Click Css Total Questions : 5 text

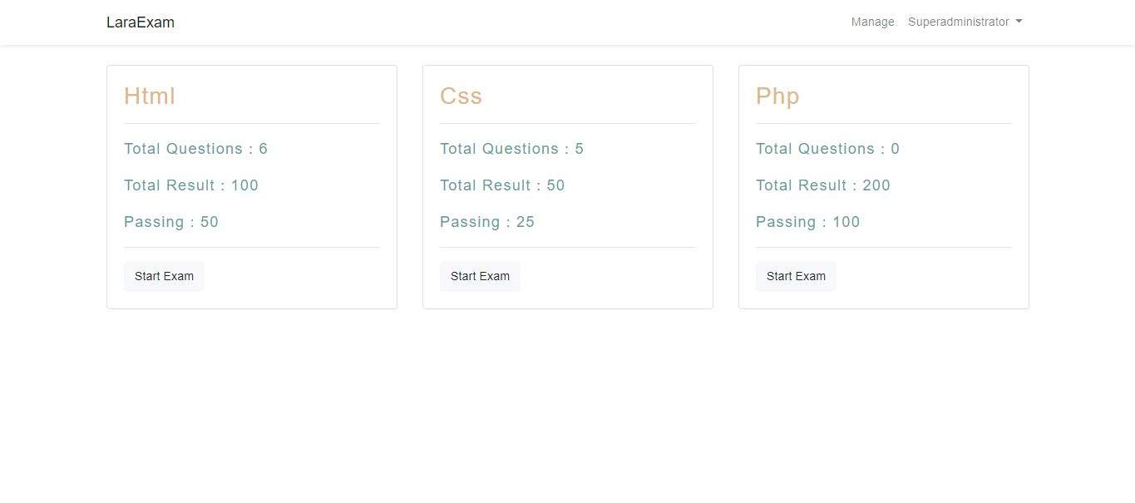click(x=511, y=149)
